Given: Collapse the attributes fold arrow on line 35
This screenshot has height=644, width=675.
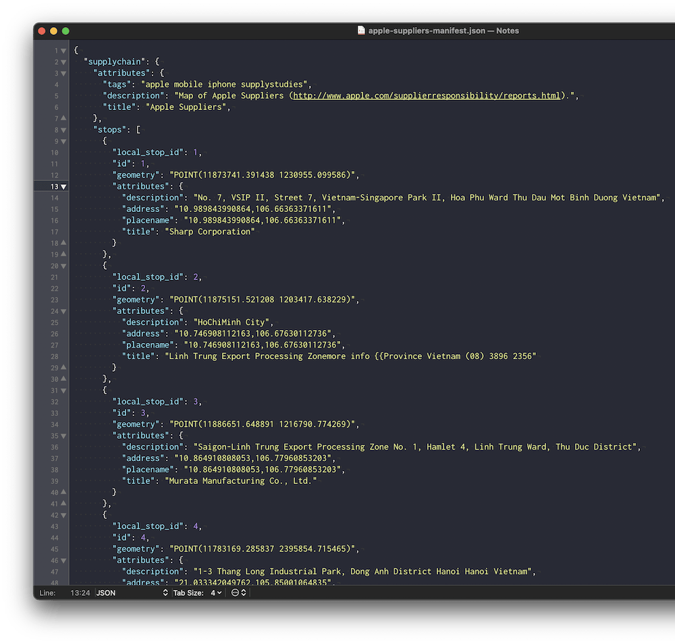Looking at the screenshot, I should [x=63, y=436].
